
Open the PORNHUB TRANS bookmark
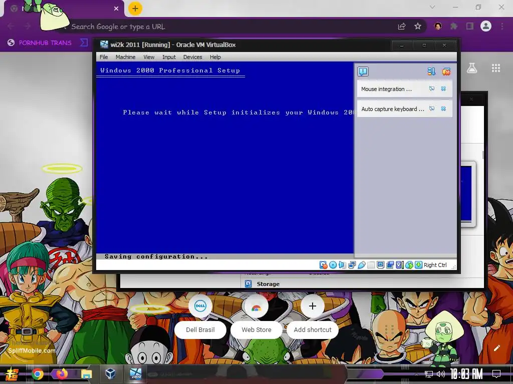(40, 43)
